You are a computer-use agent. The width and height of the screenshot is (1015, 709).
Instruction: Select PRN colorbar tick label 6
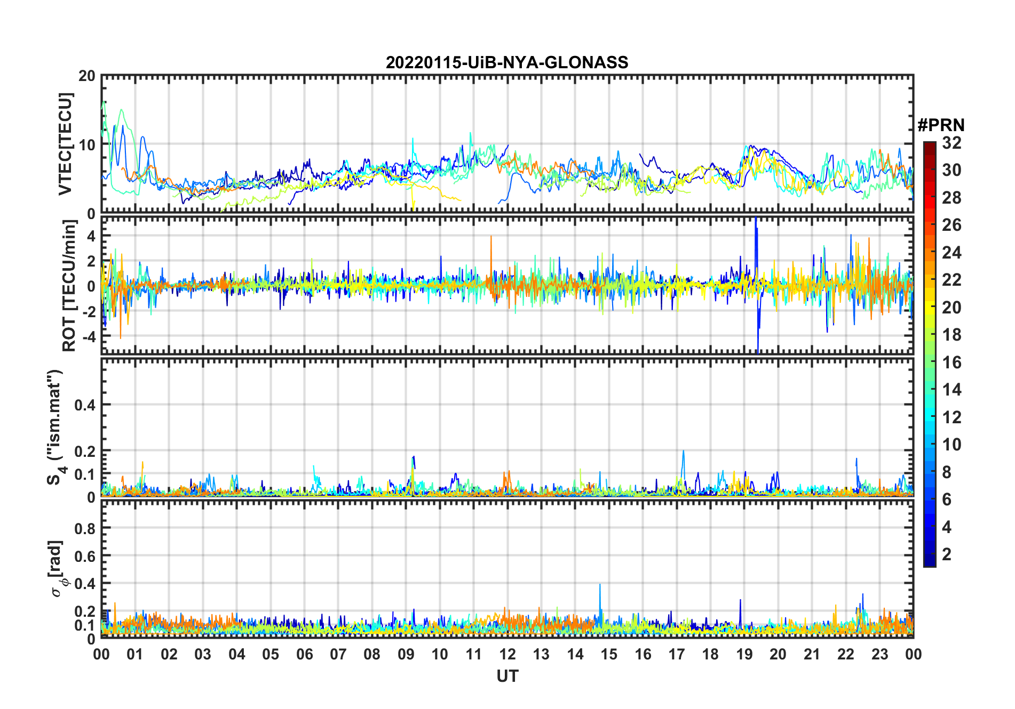click(947, 499)
